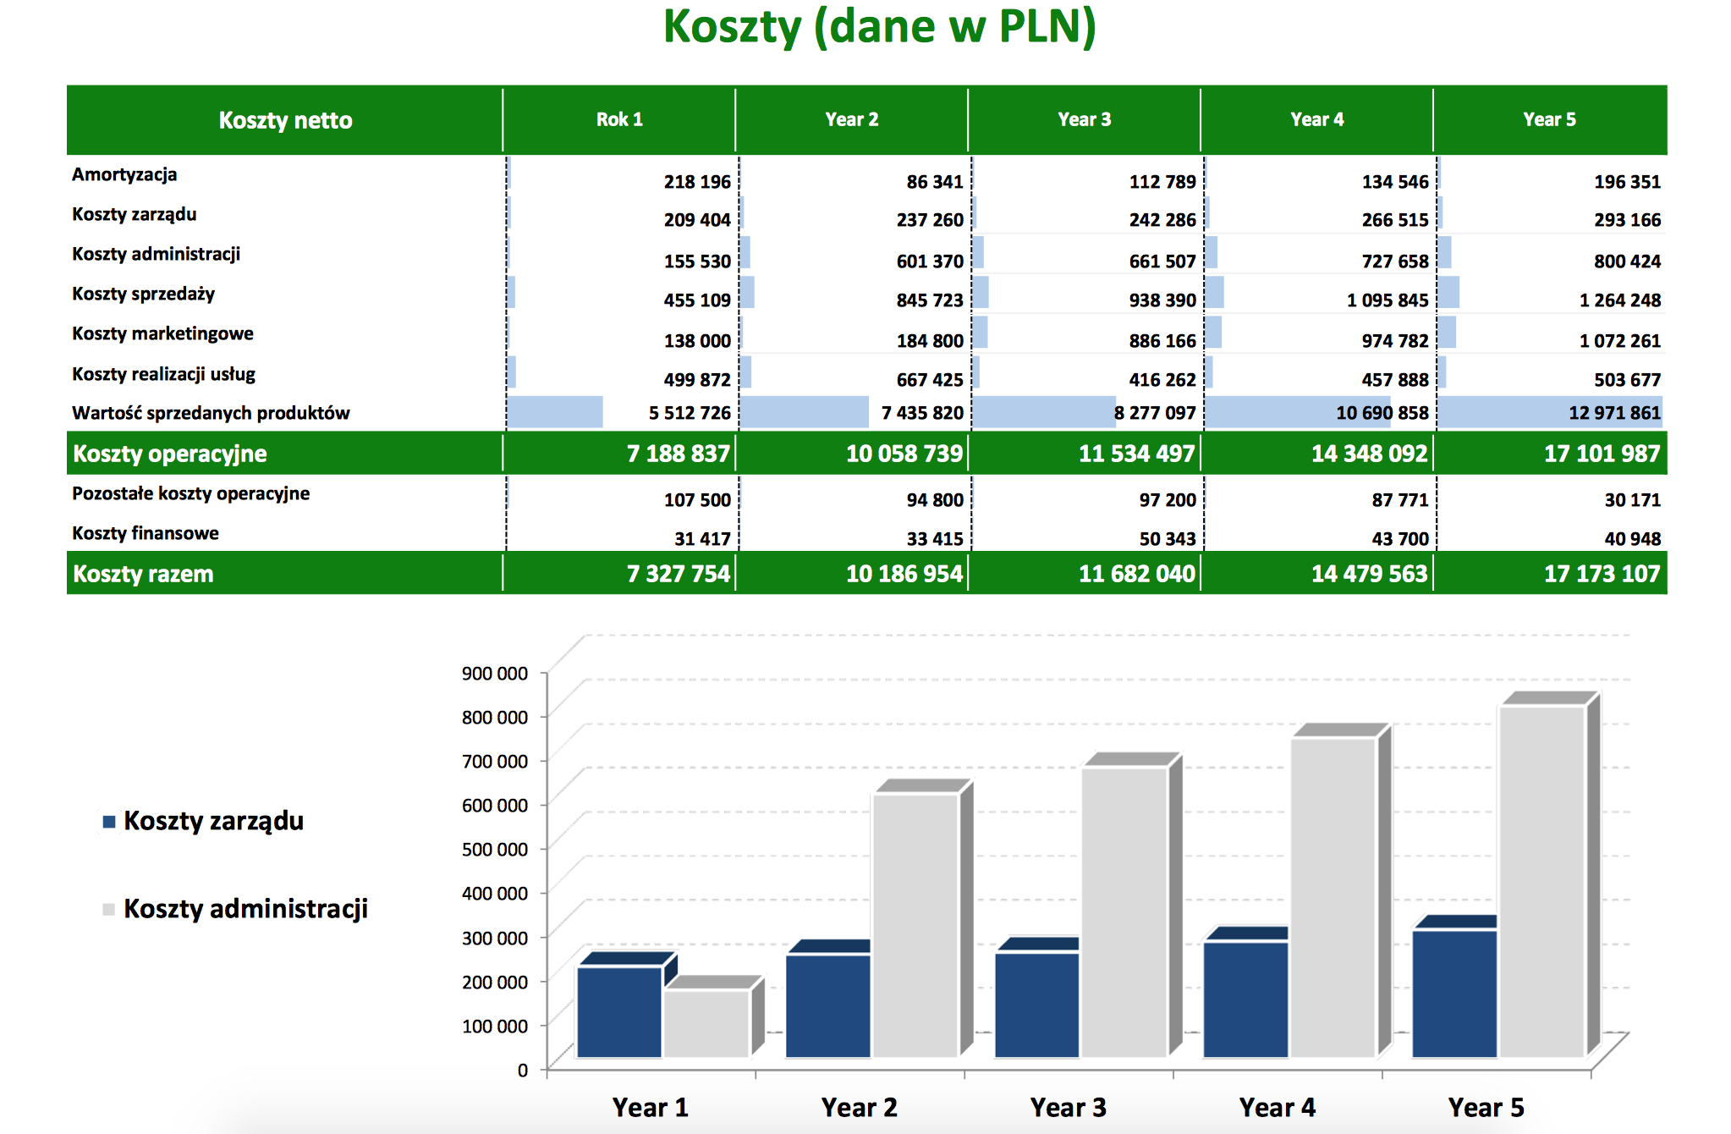Viewport: 1731px width, 1134px height.
Task: Click the Wartość sprzedanych produktów row label
Action: point(211,413)
